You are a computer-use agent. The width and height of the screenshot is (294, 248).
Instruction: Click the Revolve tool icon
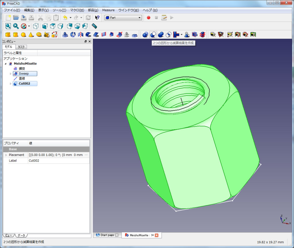pos(73,34)
